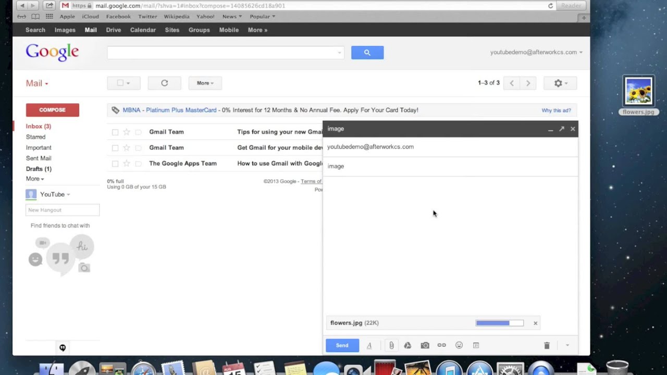Click the New Hangout input field

63,210
